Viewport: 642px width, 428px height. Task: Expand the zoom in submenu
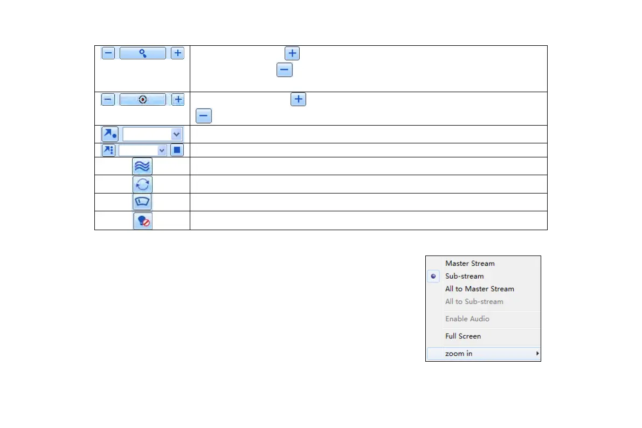(x=483, y=354)
